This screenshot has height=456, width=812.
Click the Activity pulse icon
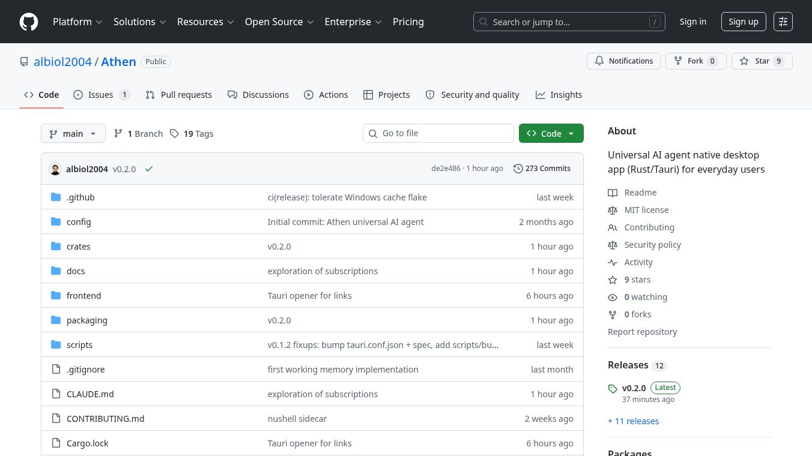tap(613, 262)
